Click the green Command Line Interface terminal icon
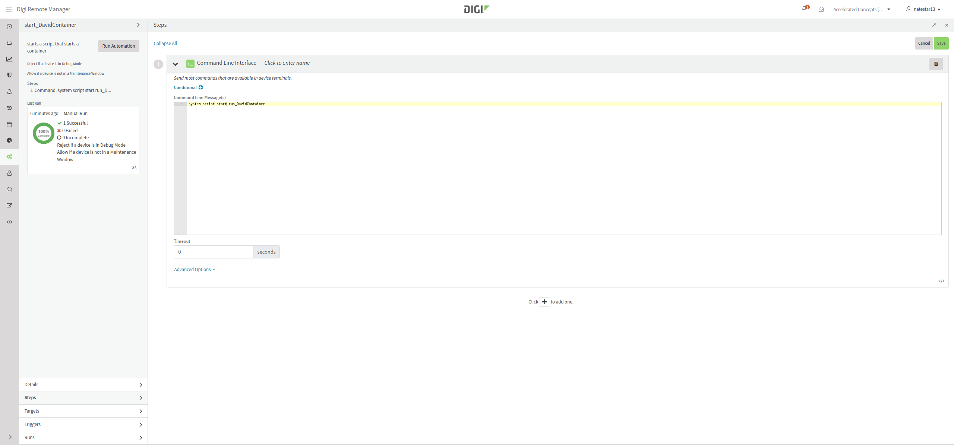Viewport: 954px width, 445px height. coord(190,64)
